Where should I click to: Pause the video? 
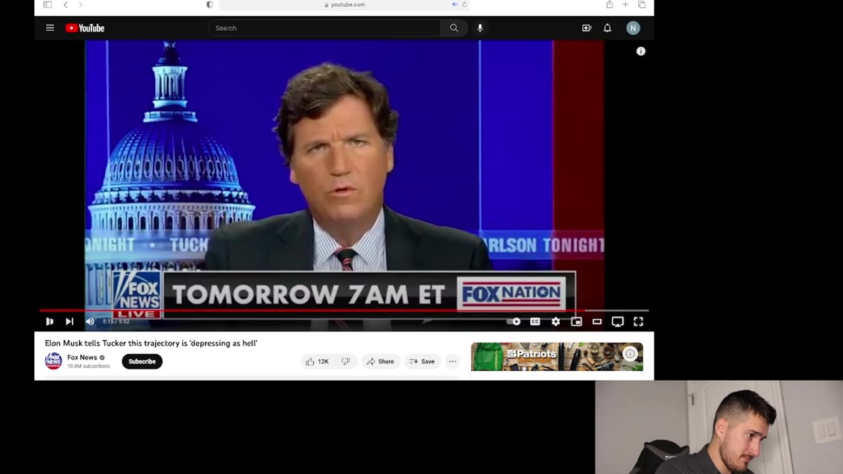point(49,321)
